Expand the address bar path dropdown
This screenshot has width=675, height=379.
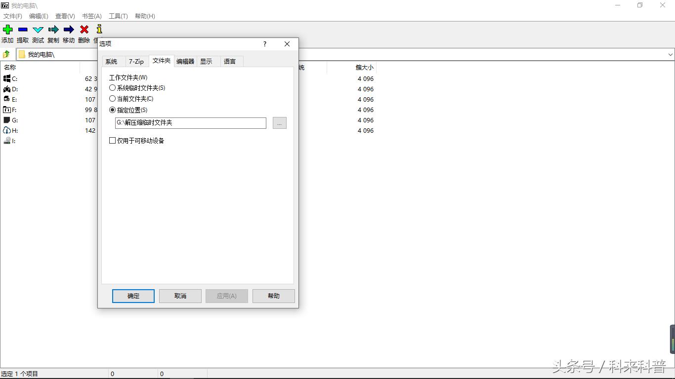671,54
